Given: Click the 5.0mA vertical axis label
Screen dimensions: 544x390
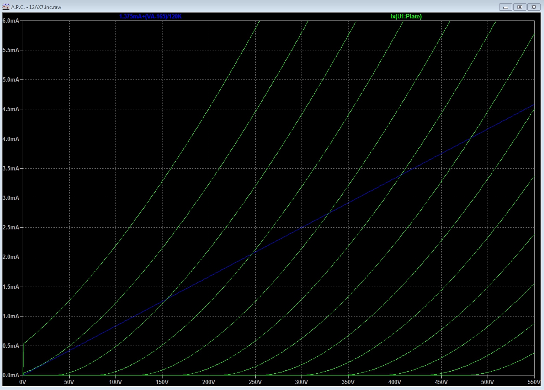Looking at the screenshot, I should point(11,80).
